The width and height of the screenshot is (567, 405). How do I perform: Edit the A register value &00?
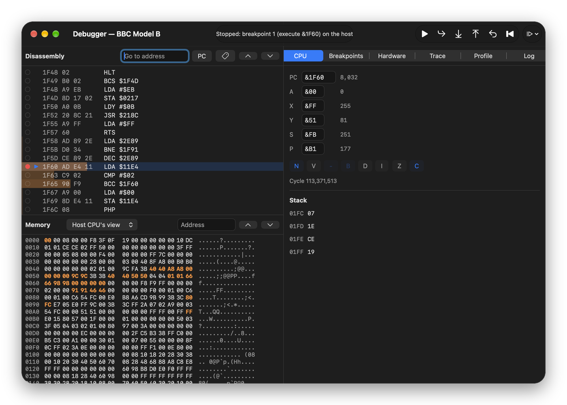tap(313, 92)
